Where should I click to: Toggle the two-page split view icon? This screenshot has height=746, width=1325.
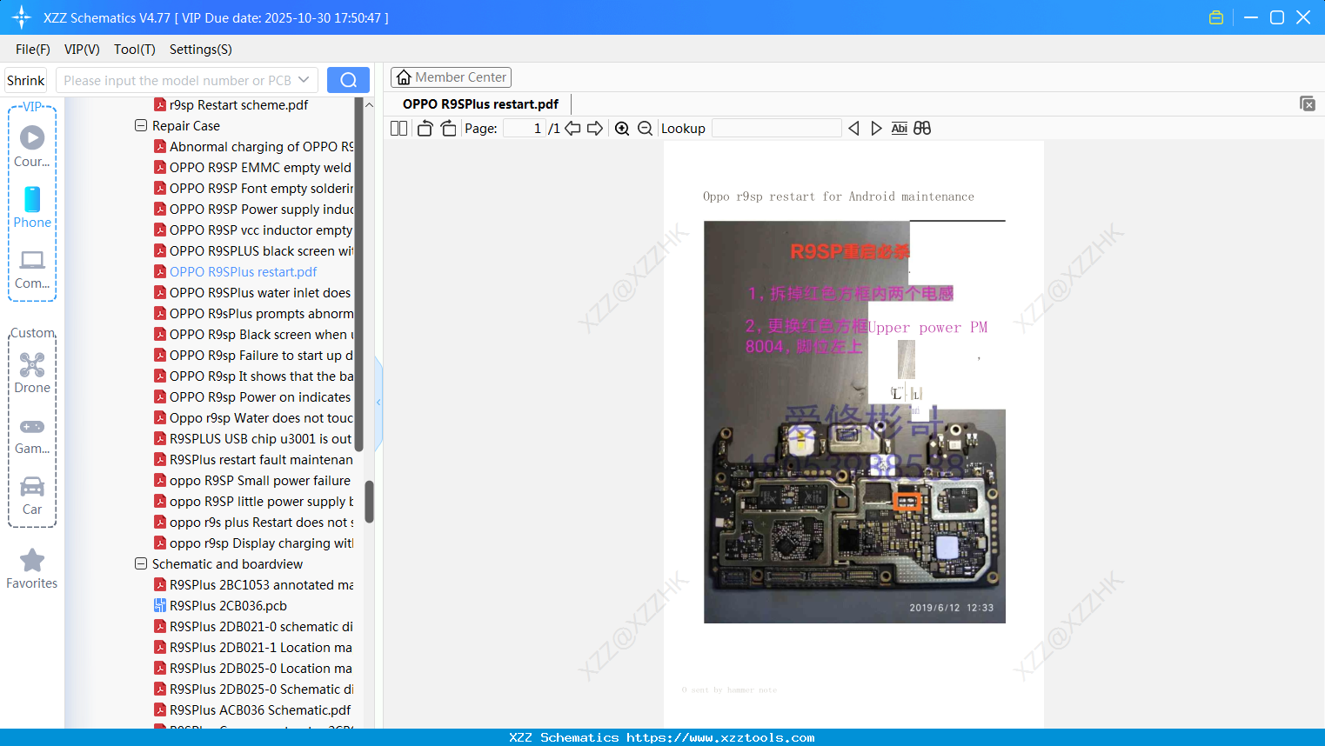[x=398, y=129]
